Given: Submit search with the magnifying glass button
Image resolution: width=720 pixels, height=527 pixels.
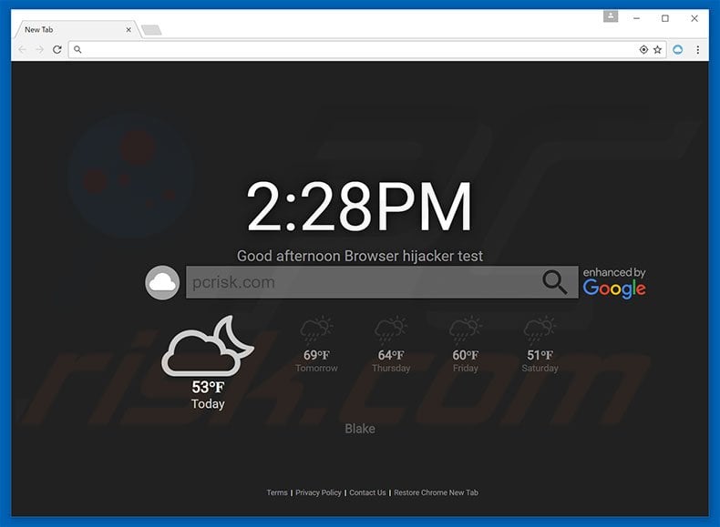Looking at the screenshot, I should point(555,282).
